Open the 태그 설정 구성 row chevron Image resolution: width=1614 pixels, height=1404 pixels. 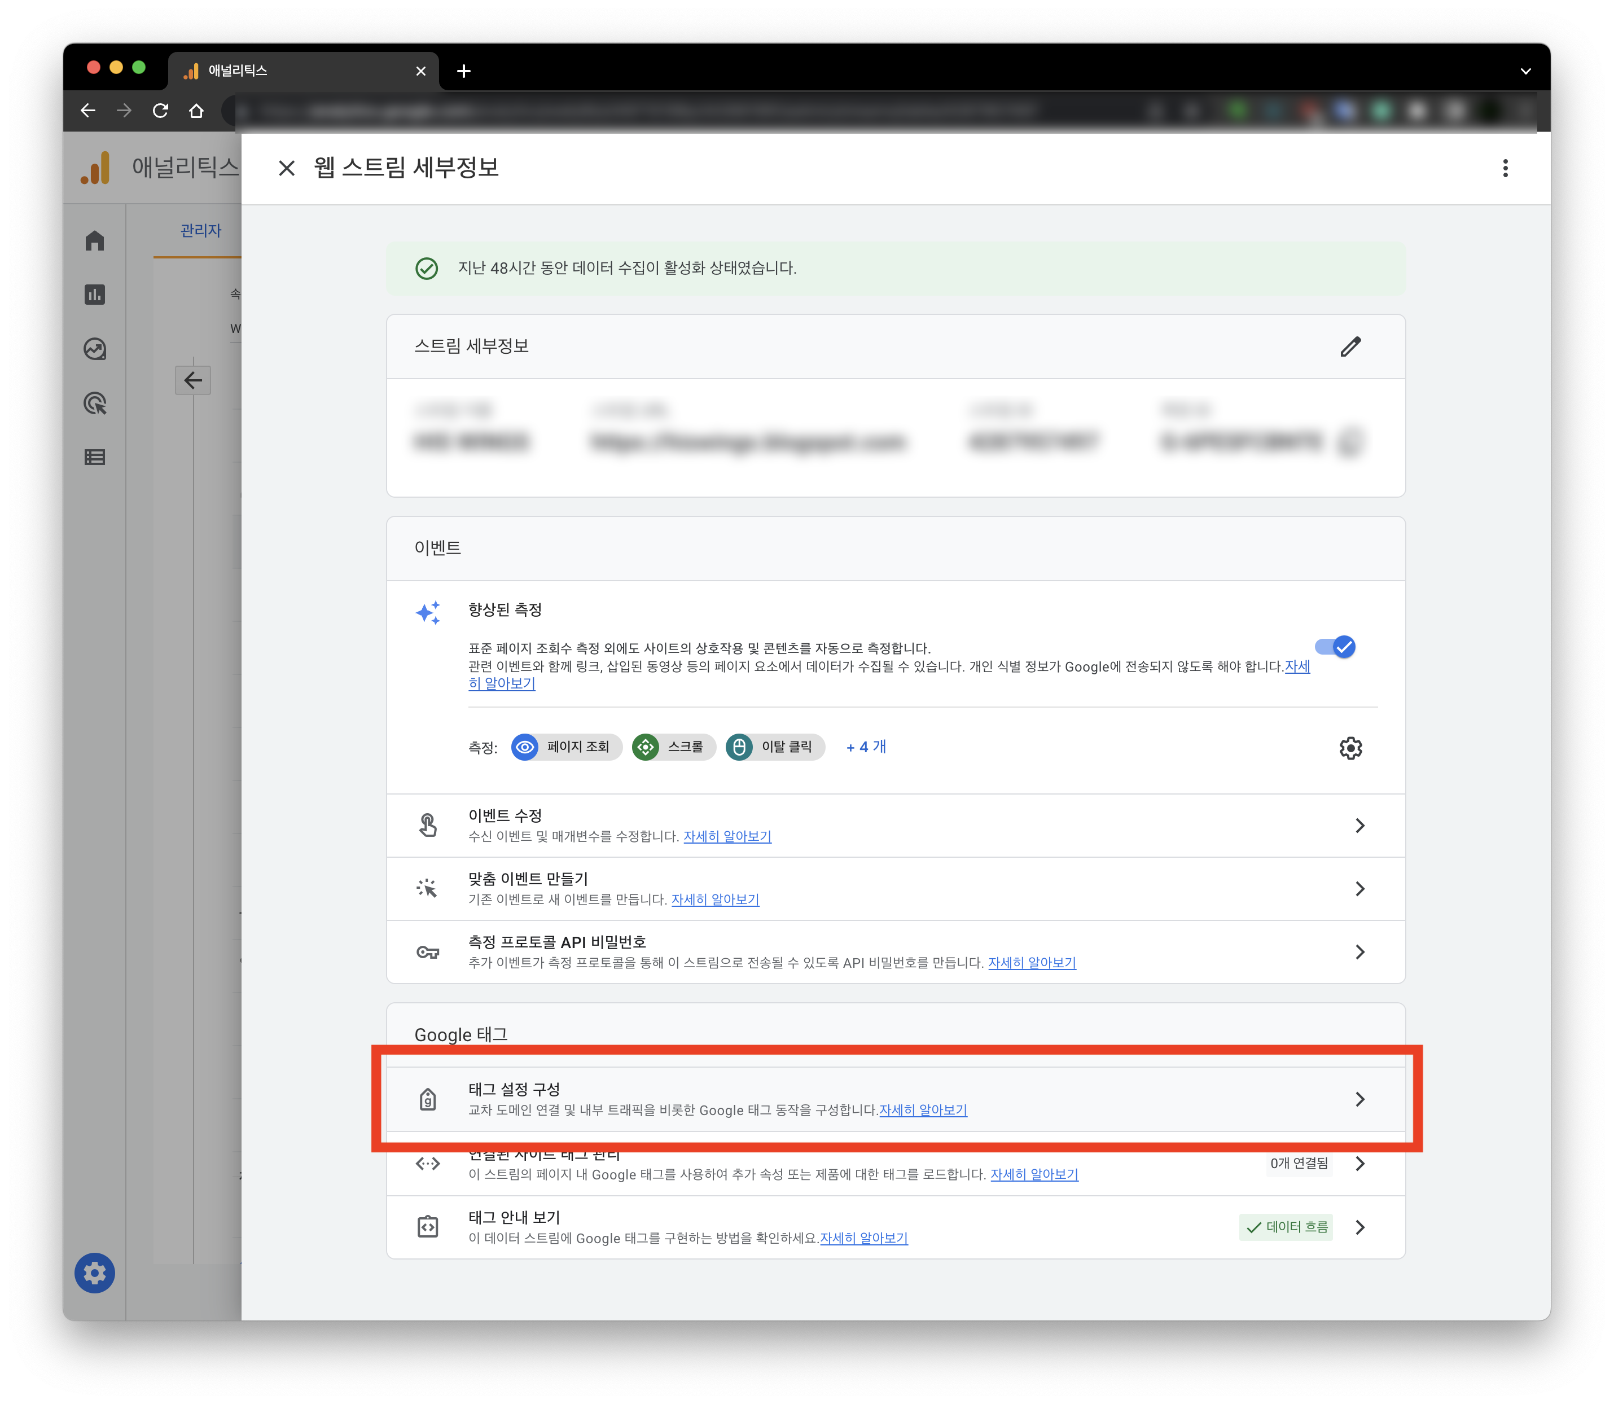pyautogui.click(x=1359, y=1099)
